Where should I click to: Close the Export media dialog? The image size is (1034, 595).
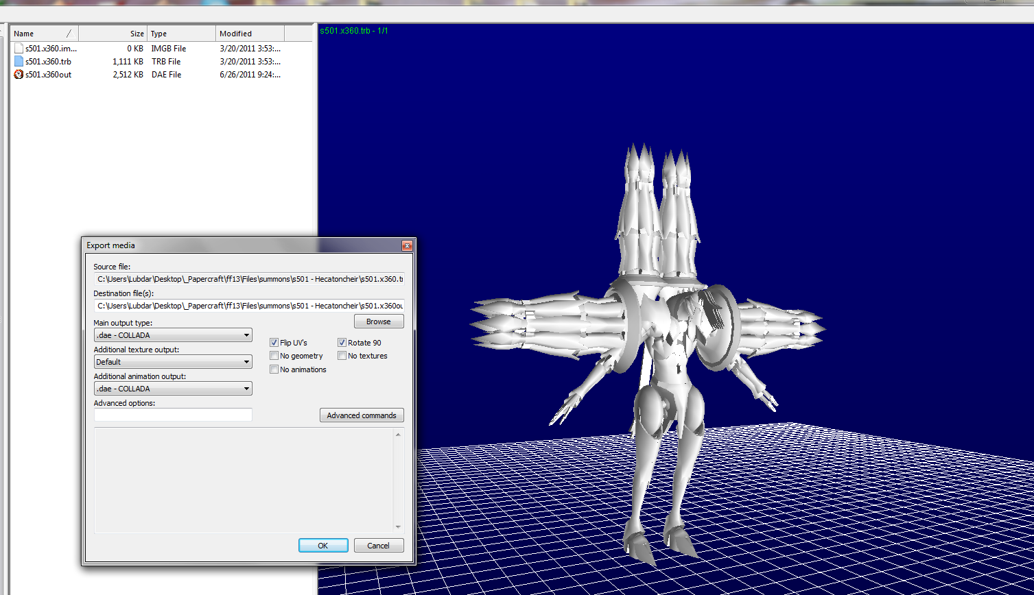[407, 245]
